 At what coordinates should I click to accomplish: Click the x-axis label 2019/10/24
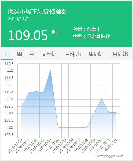point(52,146)
